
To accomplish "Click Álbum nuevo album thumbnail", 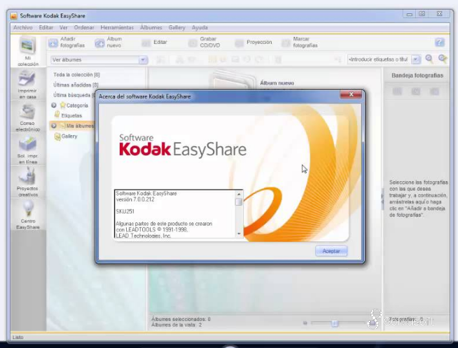I will pyautogui.click(x=232, y=80).
